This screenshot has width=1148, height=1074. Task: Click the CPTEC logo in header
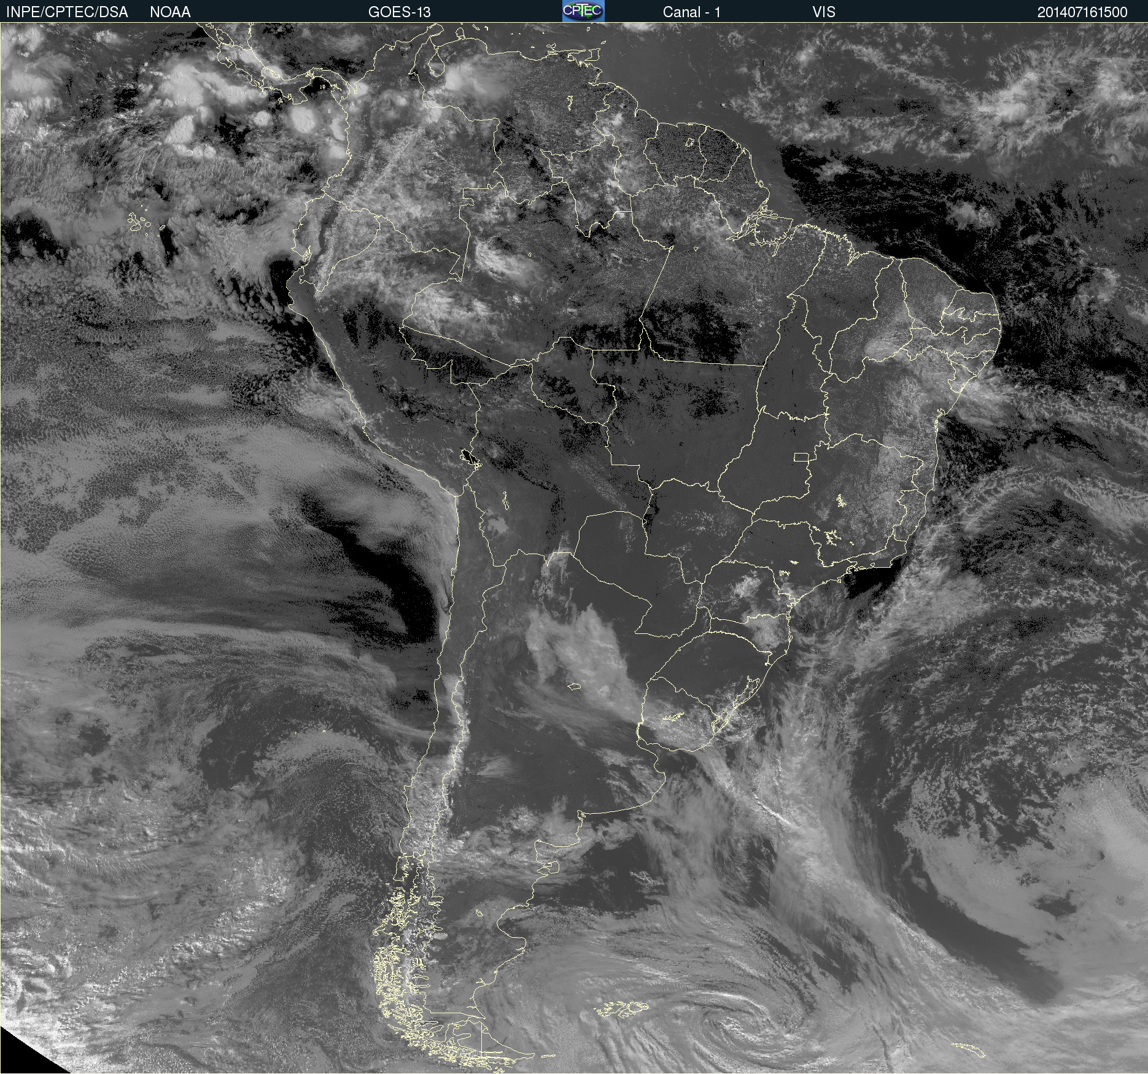point(583,11)
